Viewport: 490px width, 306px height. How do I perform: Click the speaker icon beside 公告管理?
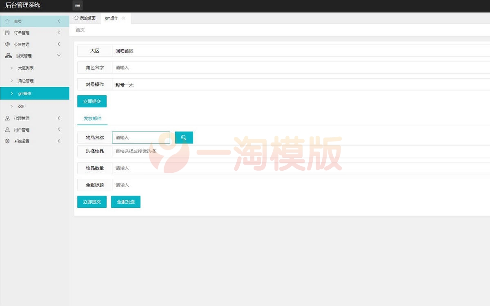pos(7,44)
